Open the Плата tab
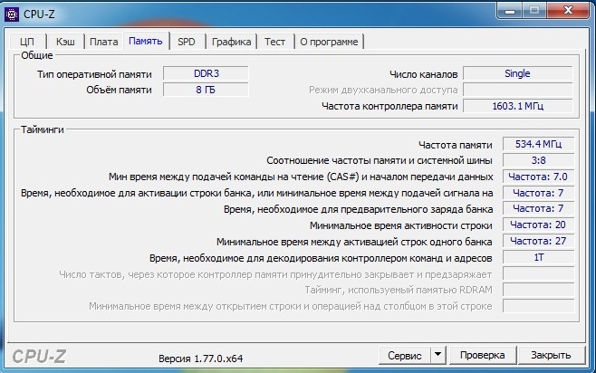Image resolution: width=596 pixels, height=373 pixels. tap(104, 42)
